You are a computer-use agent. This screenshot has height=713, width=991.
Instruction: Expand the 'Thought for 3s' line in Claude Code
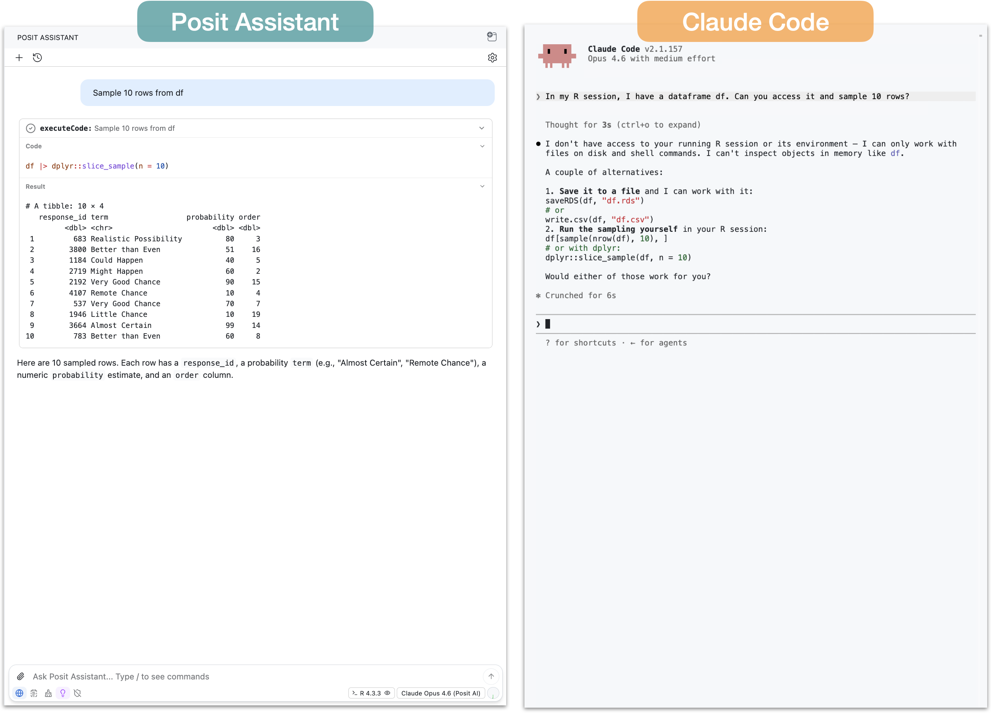pyautogui.click(x=623, y=125)
